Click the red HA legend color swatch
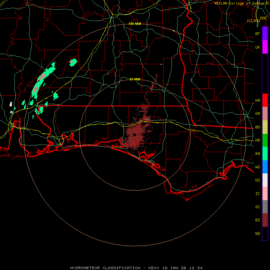Screen dimensions: 270x270 point(265,100)
